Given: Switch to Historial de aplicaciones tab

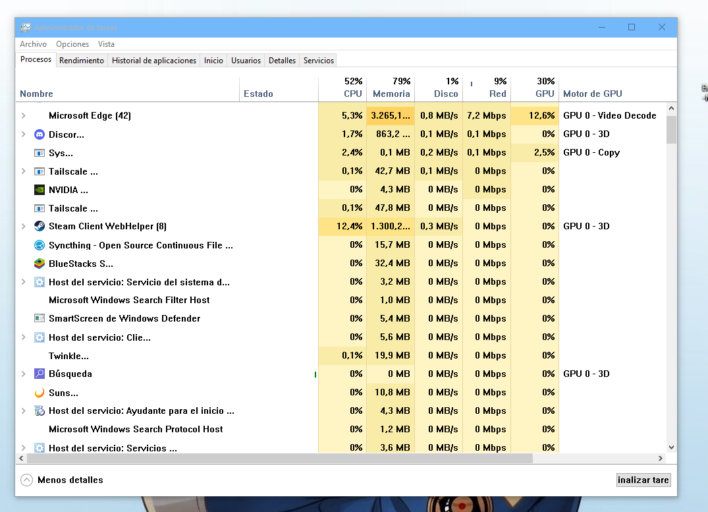Looking at the screenshot, I should [154, 61].
